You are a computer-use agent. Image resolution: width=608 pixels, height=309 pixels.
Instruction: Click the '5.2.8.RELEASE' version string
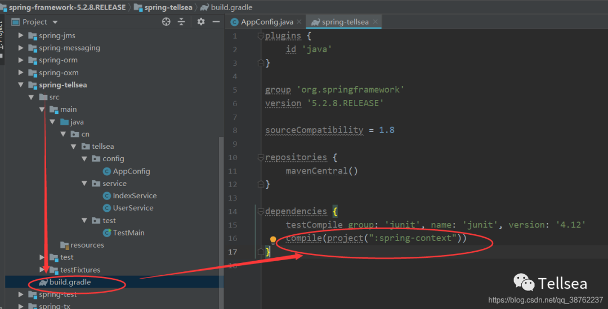pyautogui.click(x=345, y=103)
